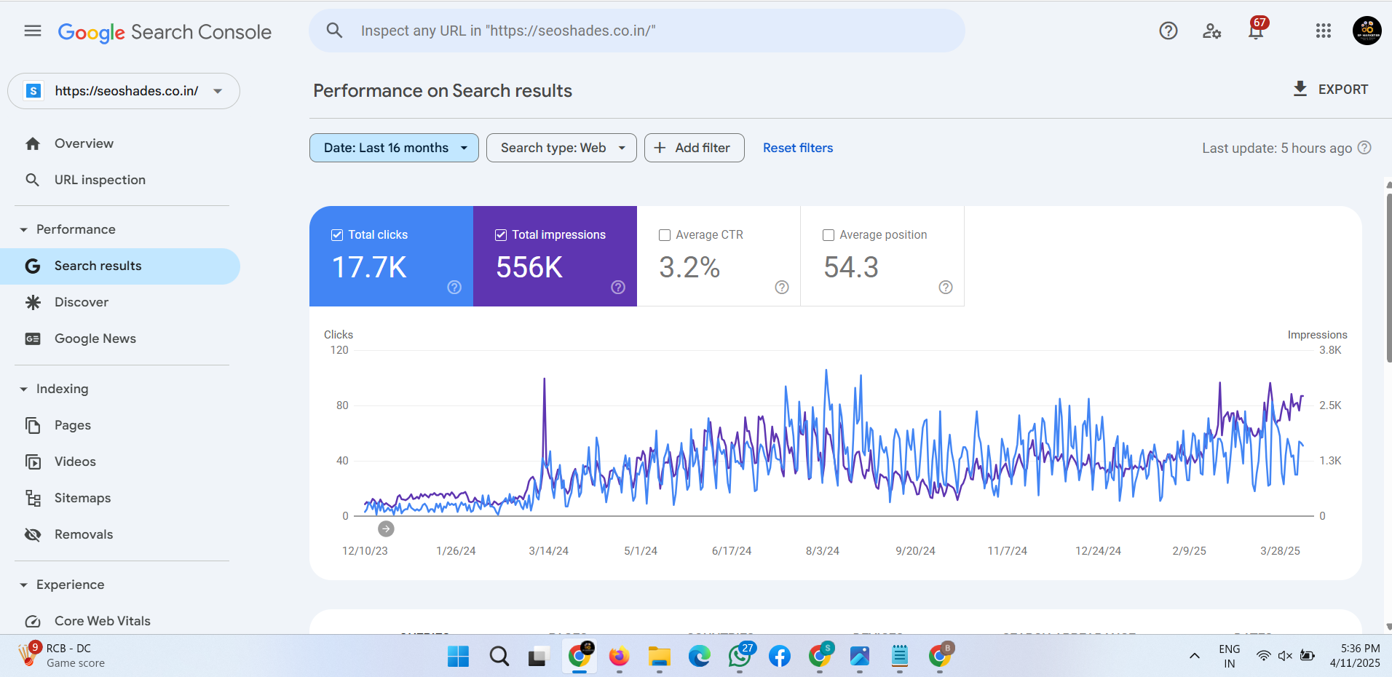Open users and settings icon

point(1211,31)
